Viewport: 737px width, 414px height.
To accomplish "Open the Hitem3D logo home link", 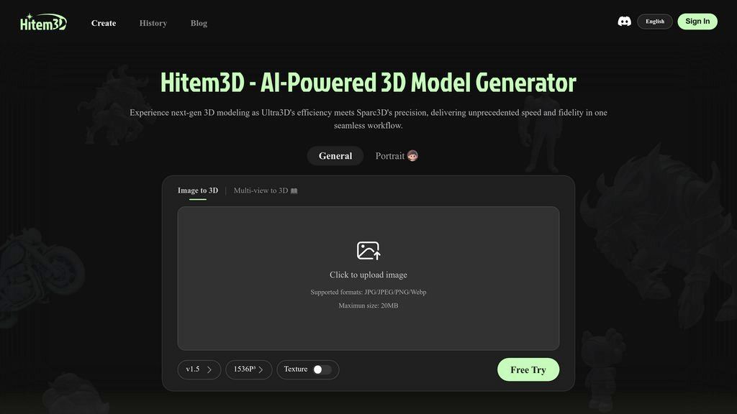I will pos(43,22).
